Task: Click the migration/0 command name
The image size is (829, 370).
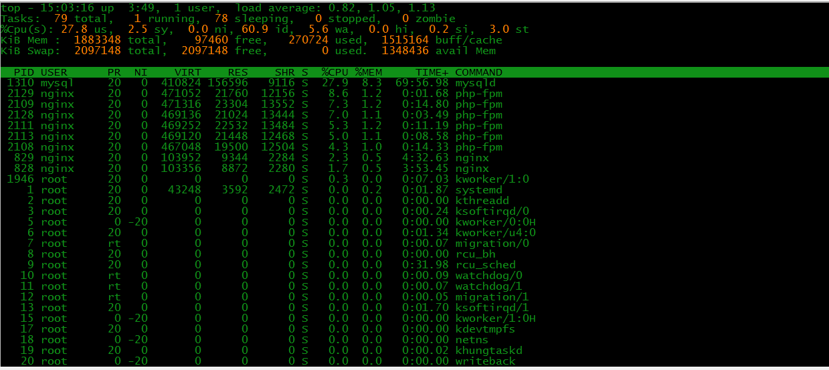Action: point(492,244)
